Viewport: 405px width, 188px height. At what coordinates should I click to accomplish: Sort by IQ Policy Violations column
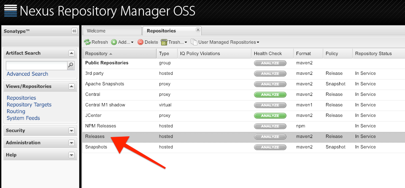pos(214,53)
